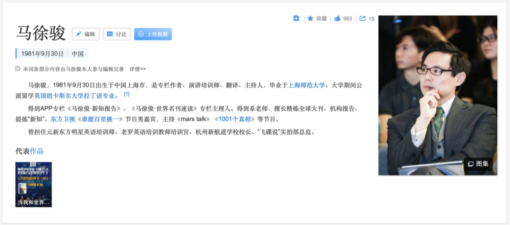Viewport: 510px width, 225px height.
Task: Click the thumbs-up like icon
Action: [x=337, y=18]
